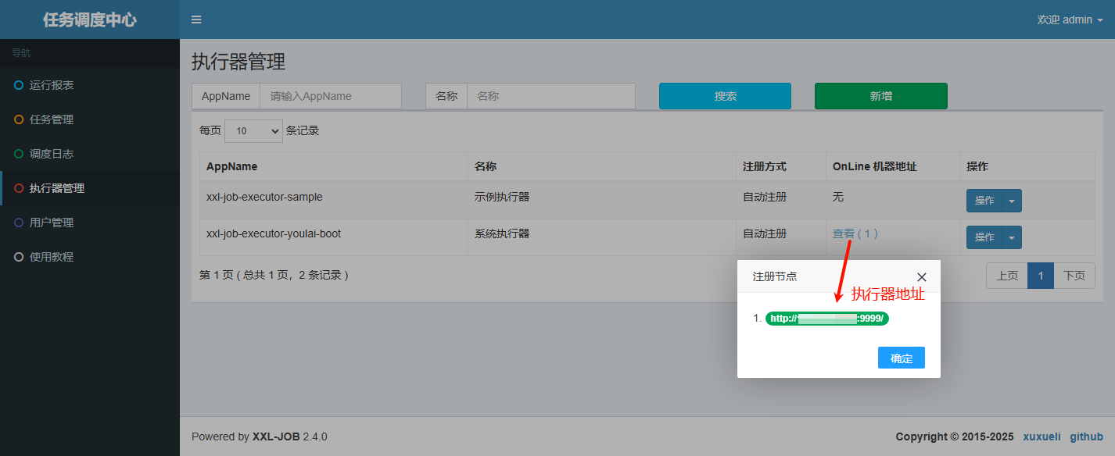
Task: Click the hamburger sidebar toggle icon
Action: (x=196, y=20)
